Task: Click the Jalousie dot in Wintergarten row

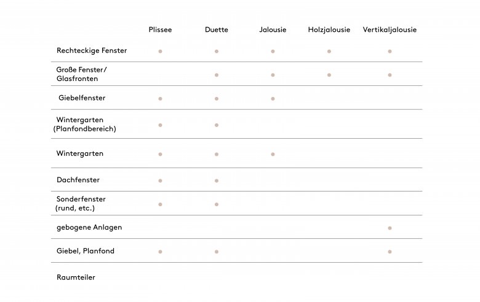Action: point(273,154)
